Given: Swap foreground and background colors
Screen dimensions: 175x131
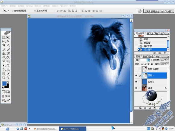Looking at the screenshot, I should tap(8, 82).
